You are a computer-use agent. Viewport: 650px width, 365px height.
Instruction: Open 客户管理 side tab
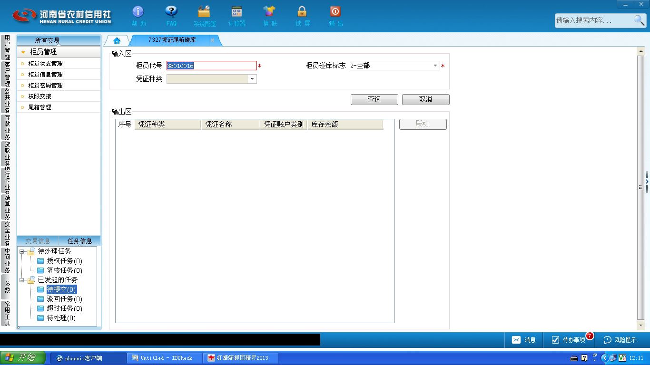7,74
